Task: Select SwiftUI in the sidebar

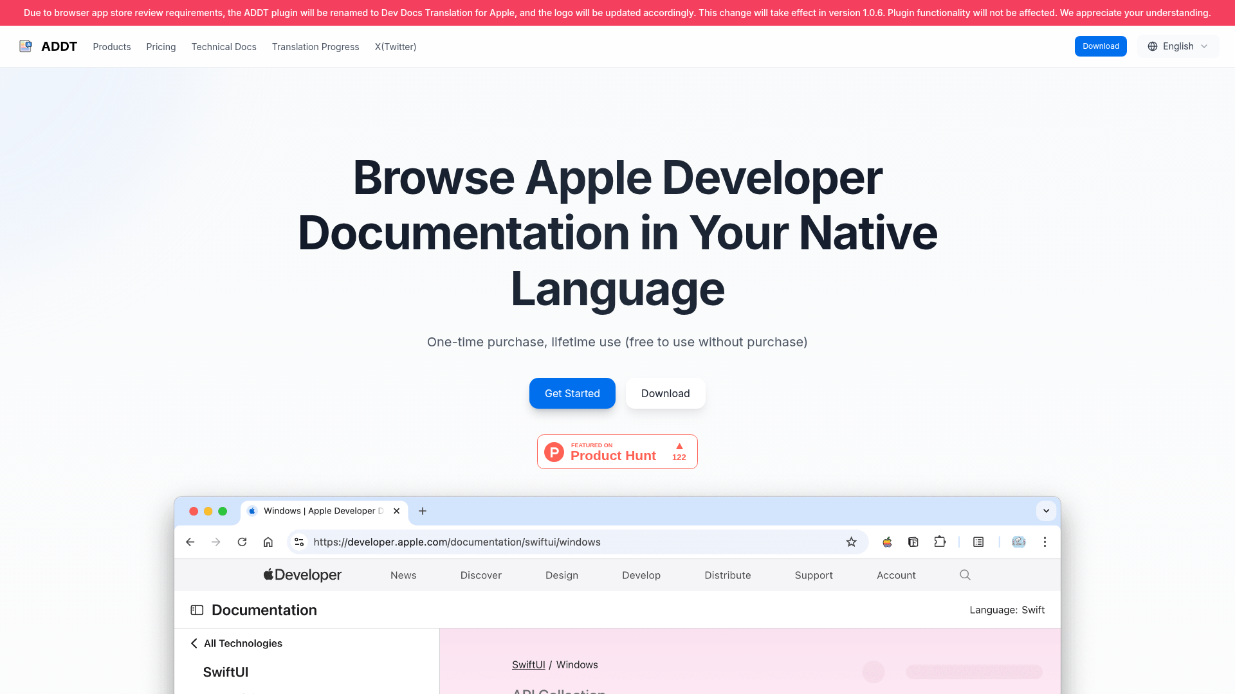Action: (226, 672)
